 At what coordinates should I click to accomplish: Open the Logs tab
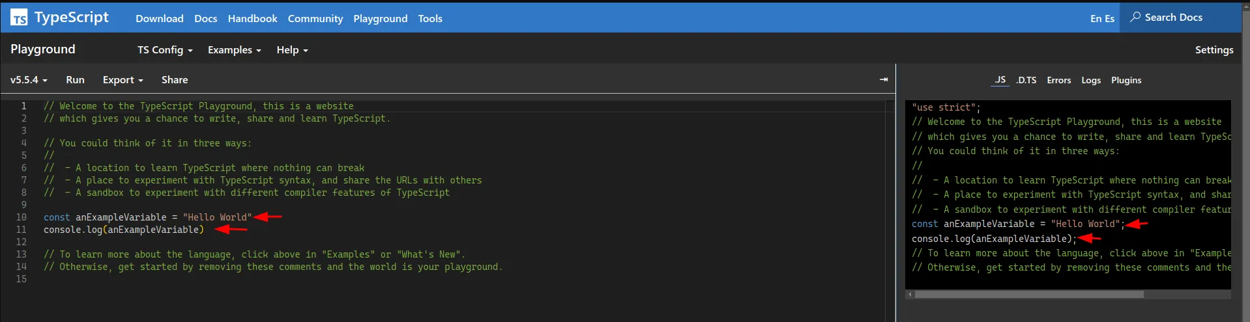click(x=1091, y=80)
